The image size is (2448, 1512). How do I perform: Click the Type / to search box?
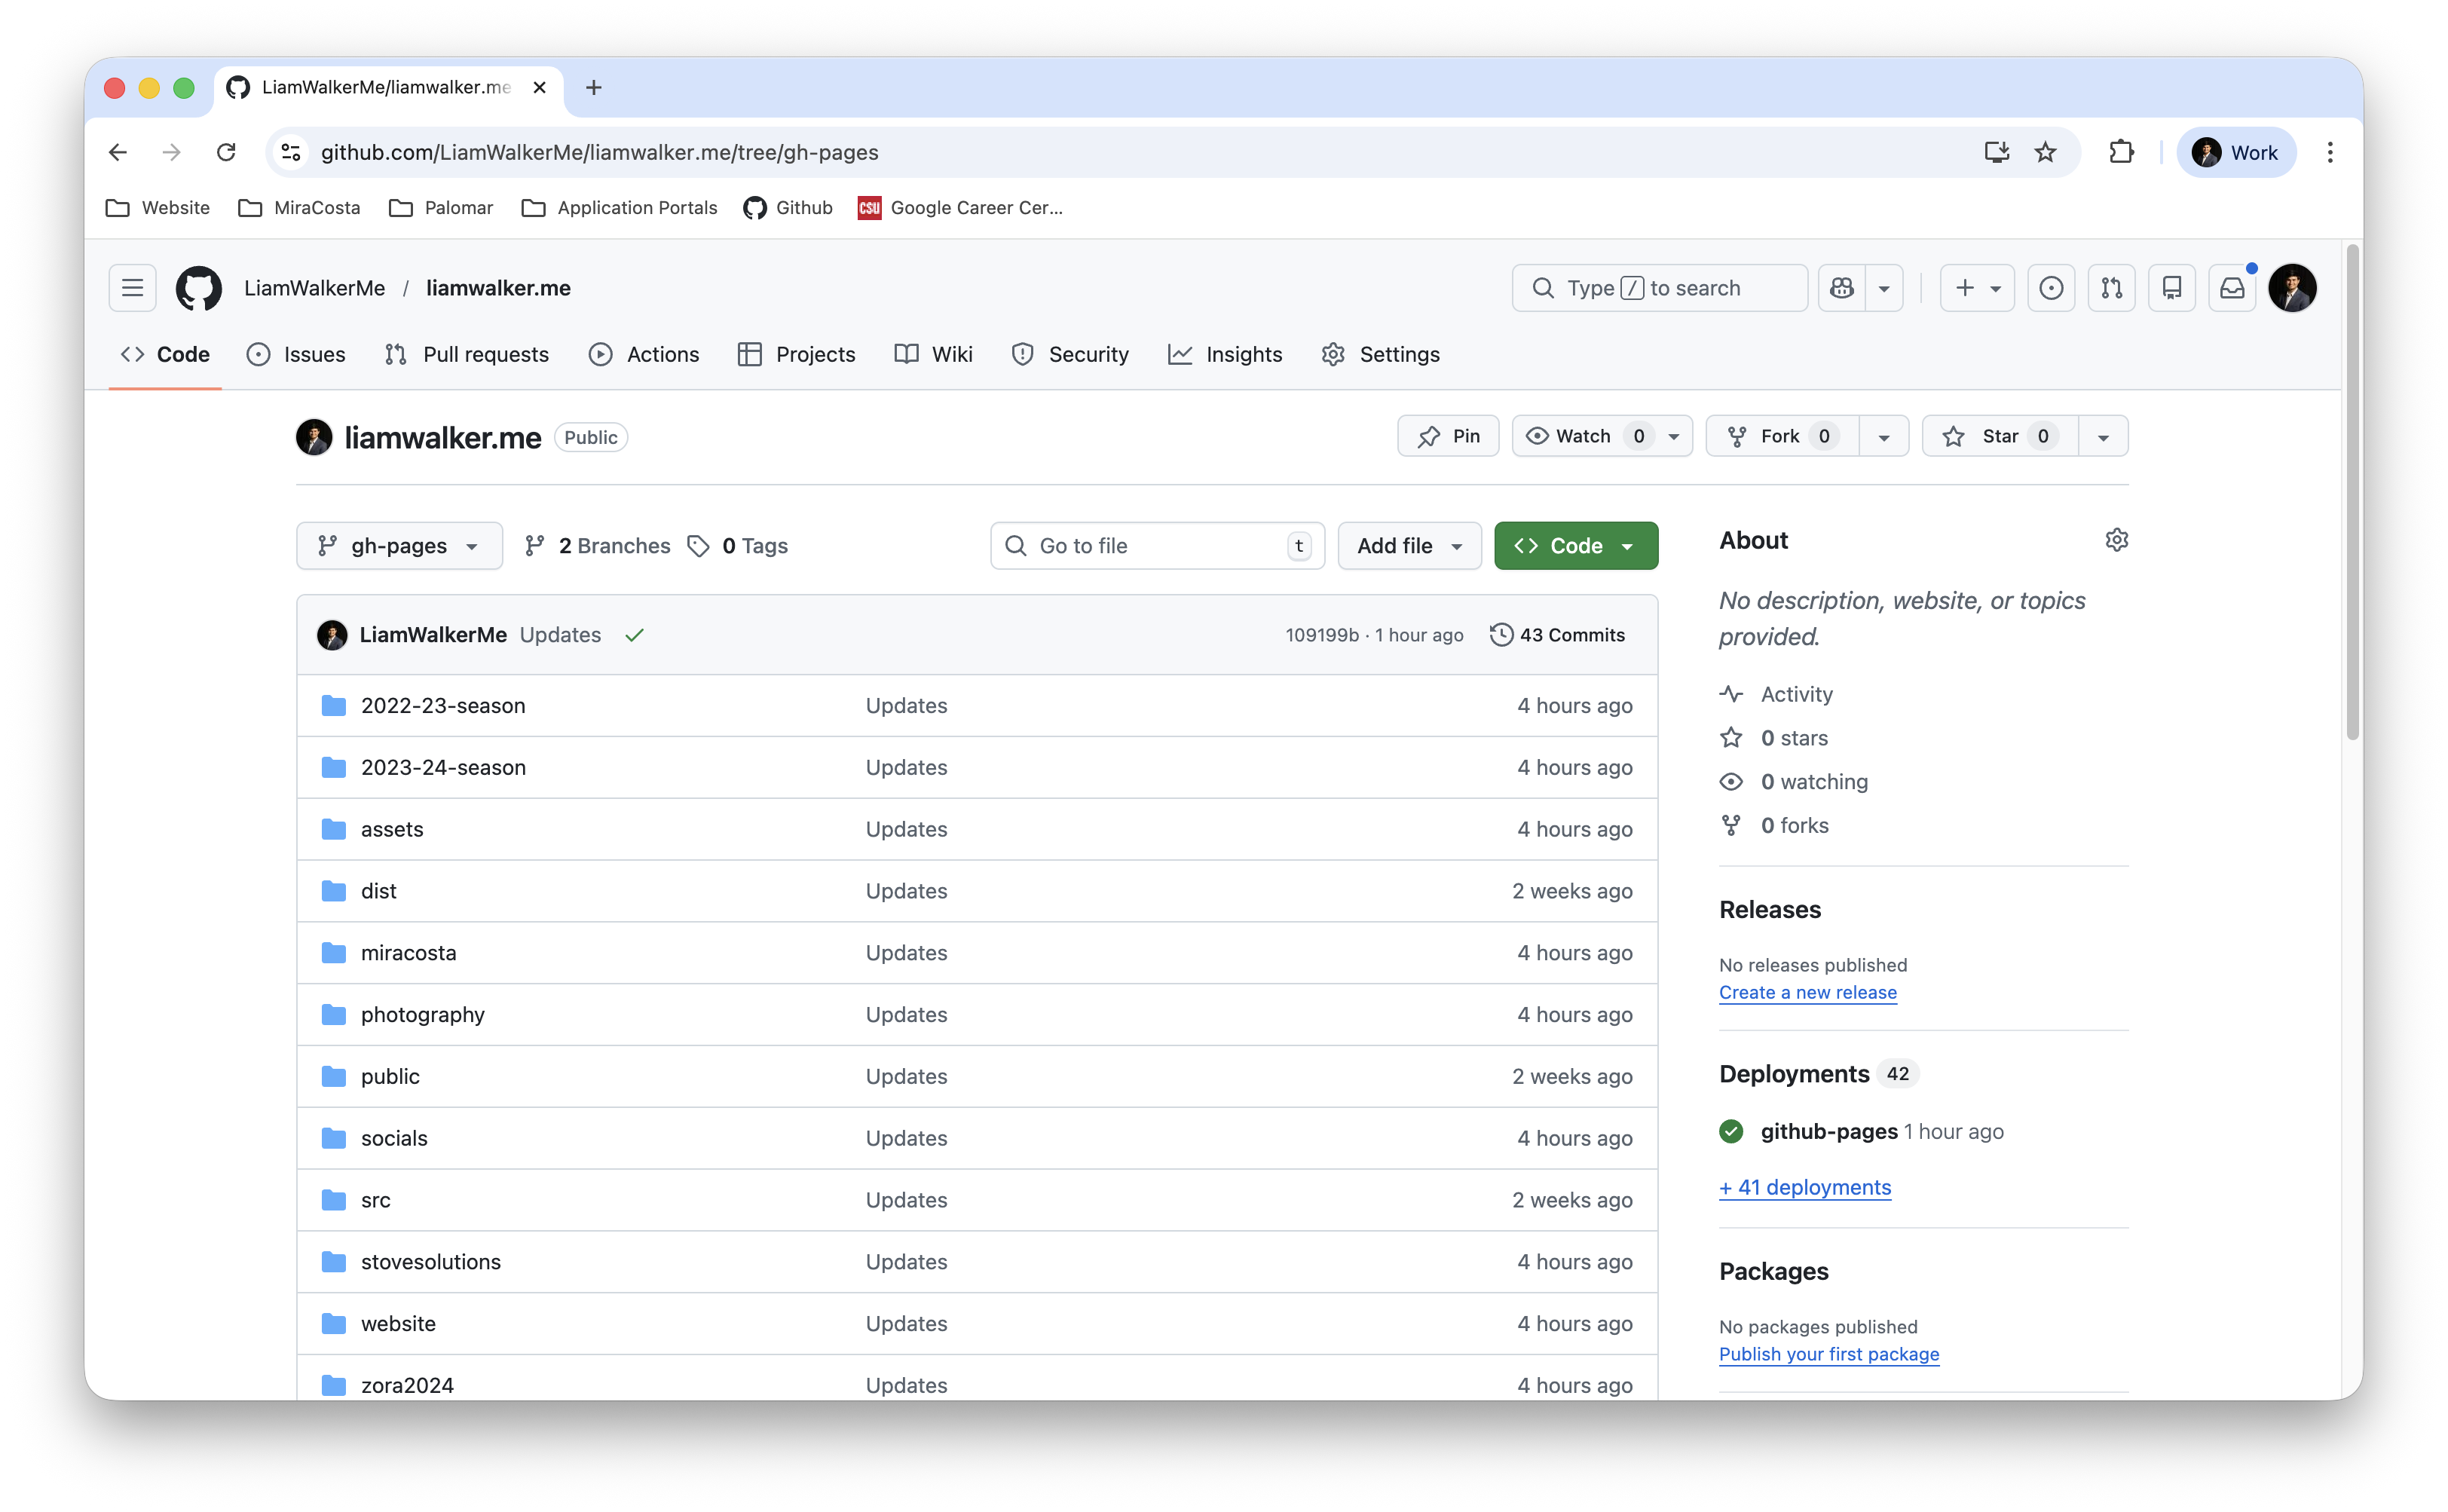click(1659, 288)
